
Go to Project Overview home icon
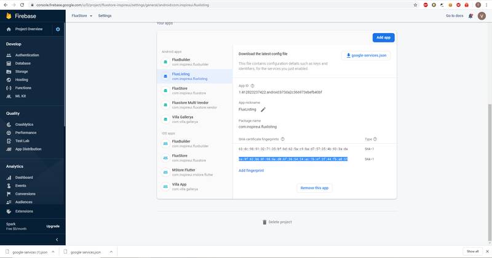click(x=9, y=29)
